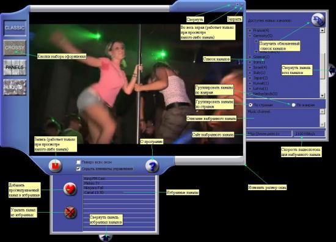Screen dimensions: 336x242
Task: Switch to the CLASSIC skin
Action: click(x=15, y=28)
